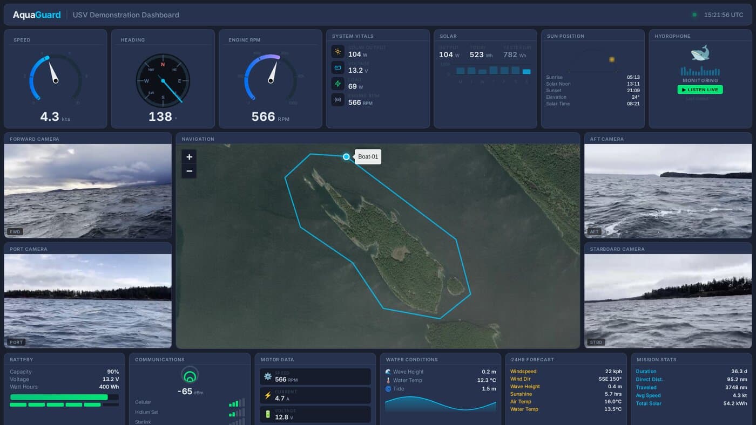This screenshot has height=425, width=756.
Task: Open the aft camera feed
Action: coord(668,191)
